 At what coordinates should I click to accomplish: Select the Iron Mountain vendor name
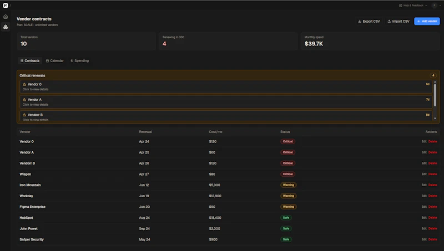30,185
